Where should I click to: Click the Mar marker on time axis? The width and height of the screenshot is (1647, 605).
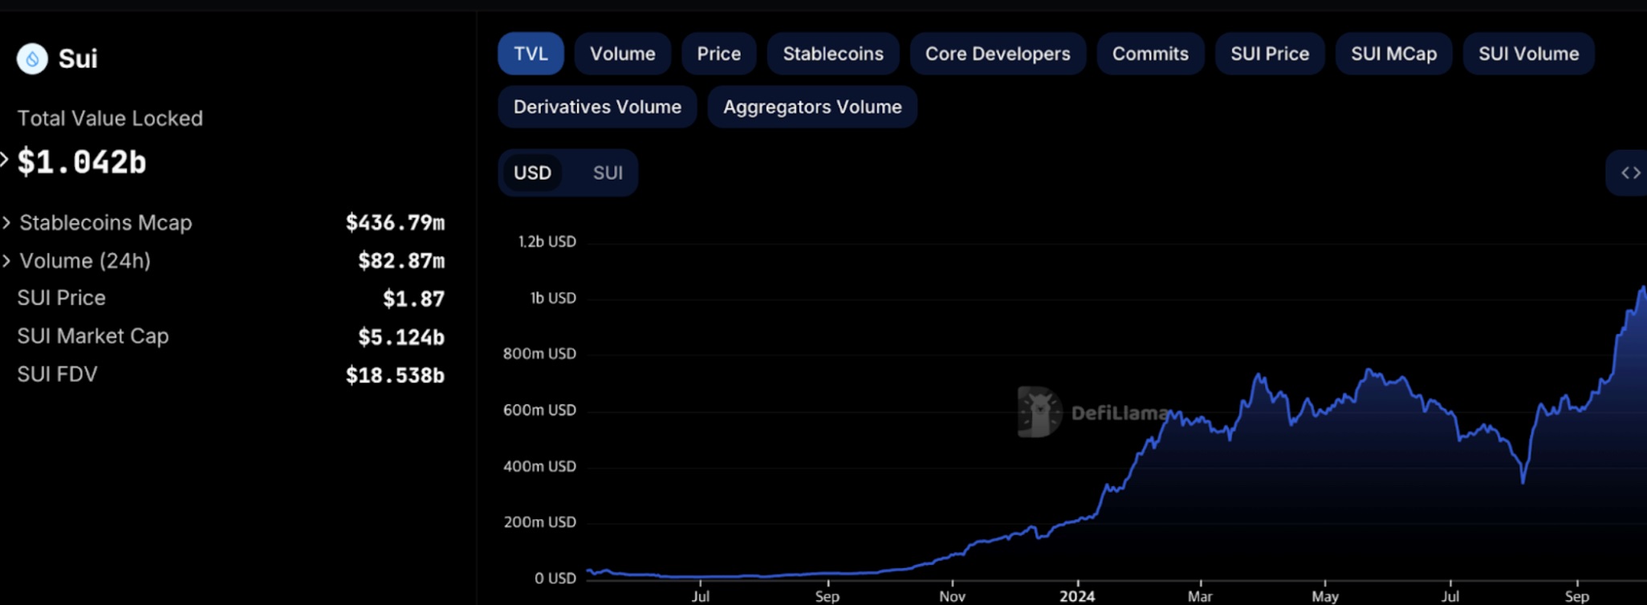click(x=1200, y=596)
